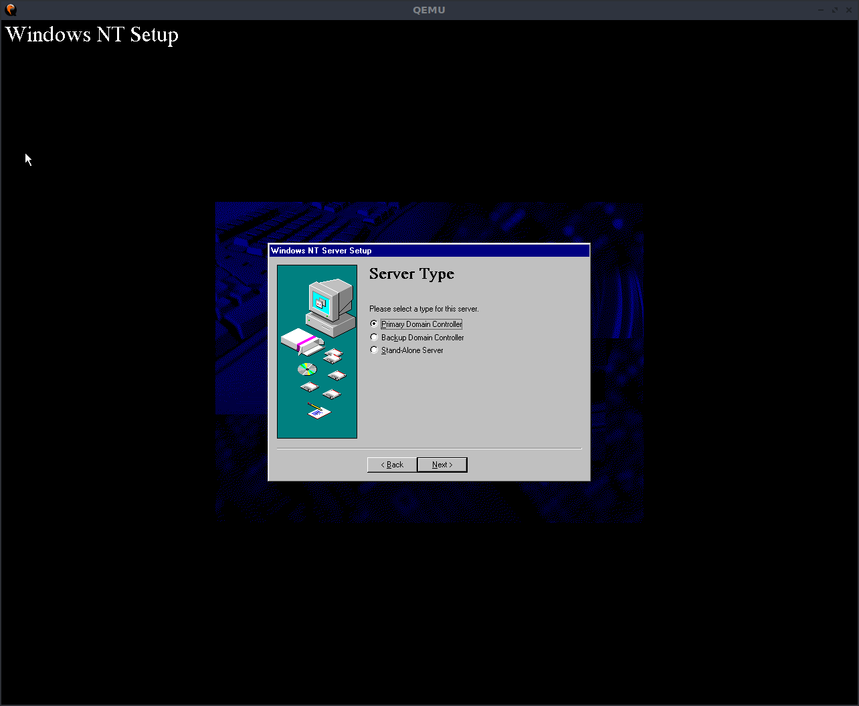Go back with the Back button
Screen dimensions: 859x706
point(392,465)
